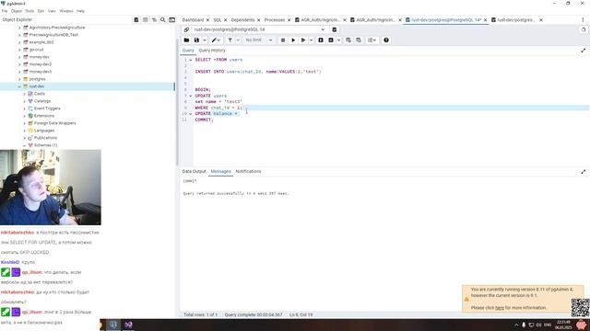
Task: Click the new query tool server icon
Action: (334, 29)
